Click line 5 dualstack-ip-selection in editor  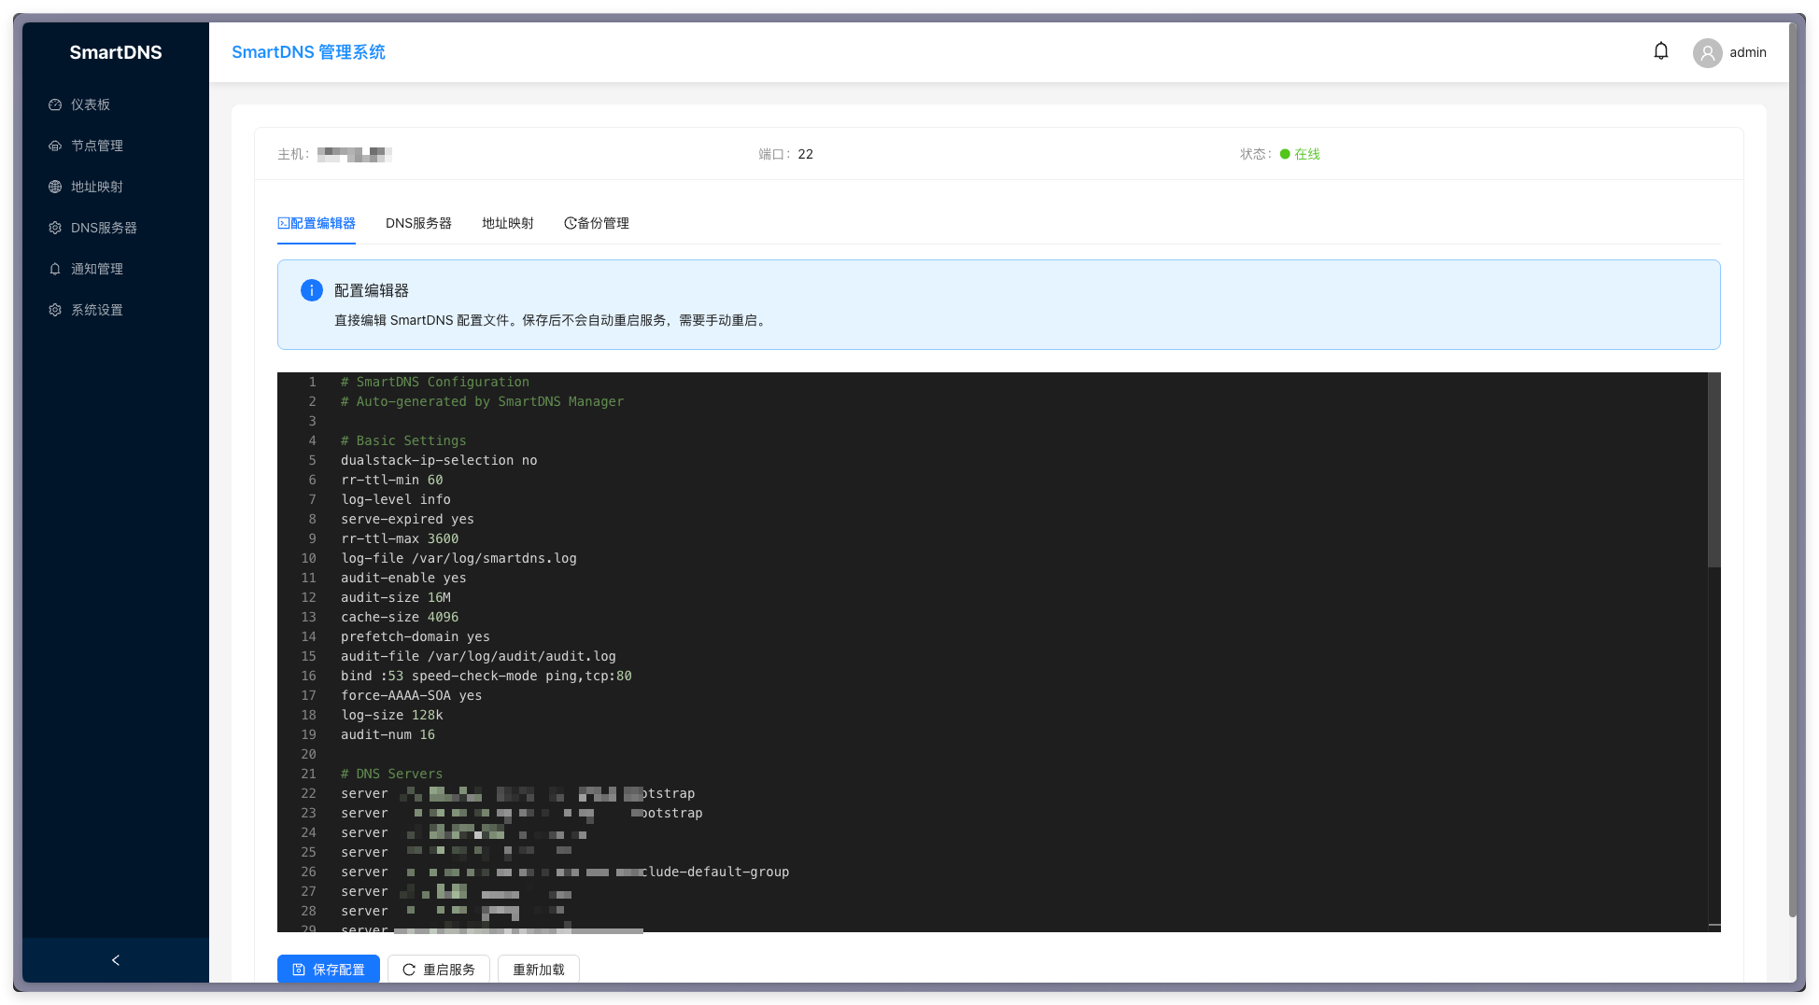[x=439, y=460]
